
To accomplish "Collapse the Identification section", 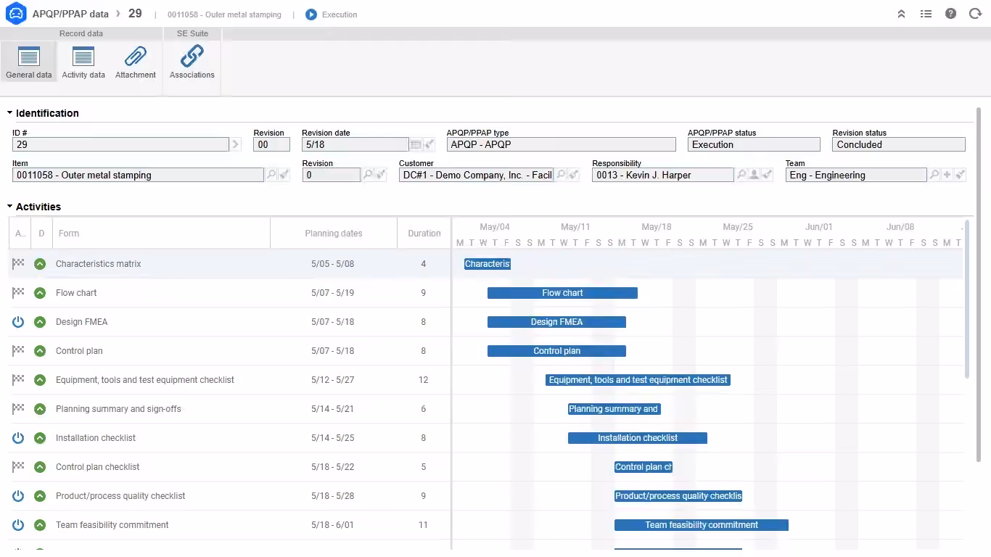I will [x=10, y=113].
